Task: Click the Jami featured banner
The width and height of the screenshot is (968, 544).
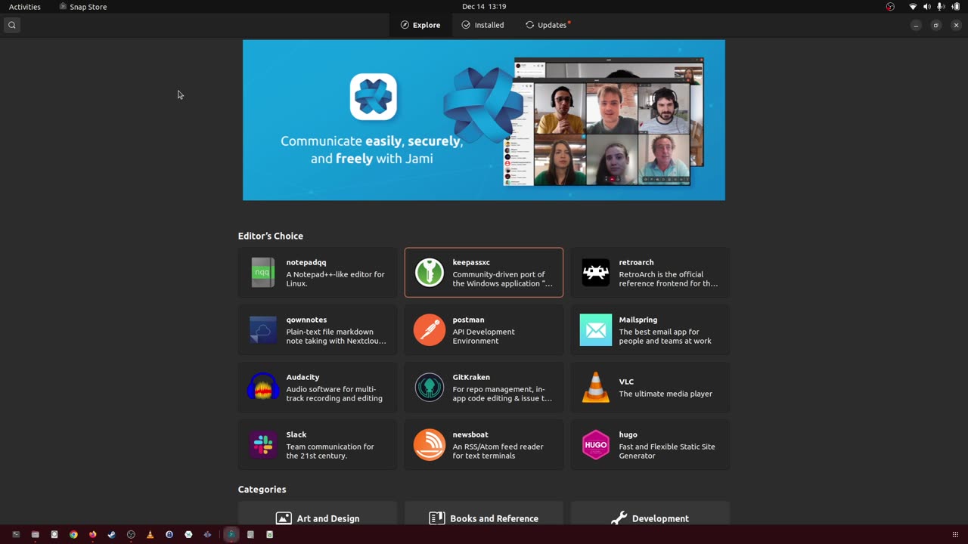Action: tap(483, 120)
